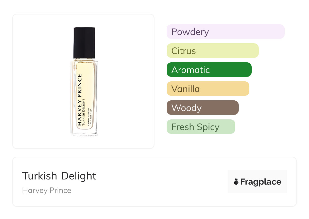Click the word Prince in the brand subtitle

60,190
